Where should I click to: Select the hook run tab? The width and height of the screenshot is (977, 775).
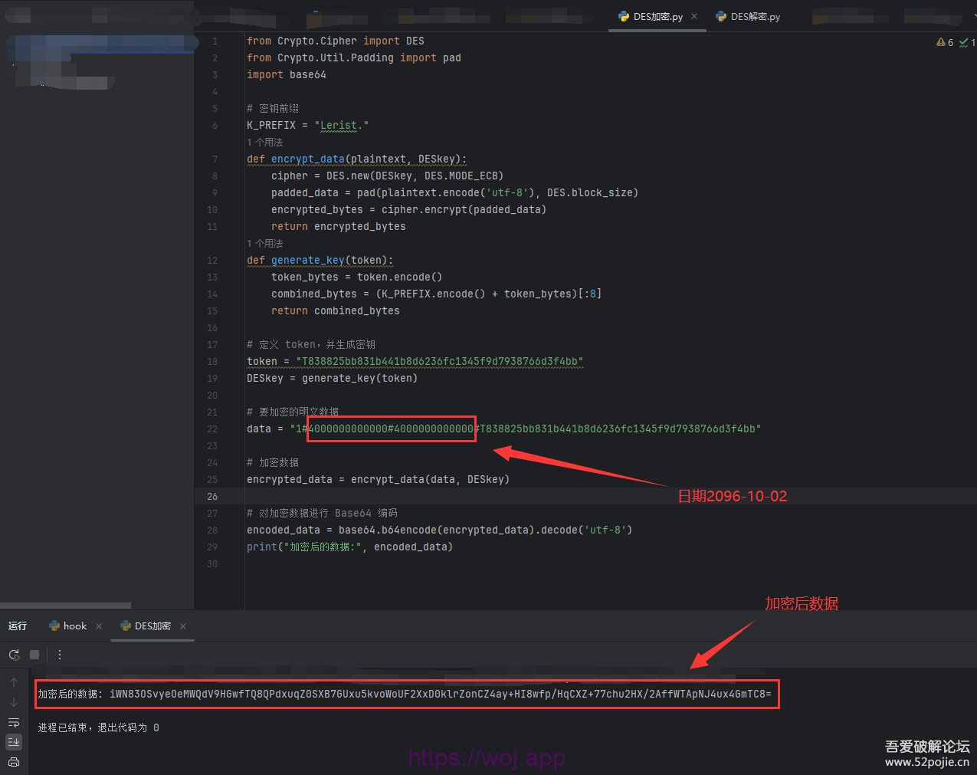pyautogui.click(x=69, y=626)
